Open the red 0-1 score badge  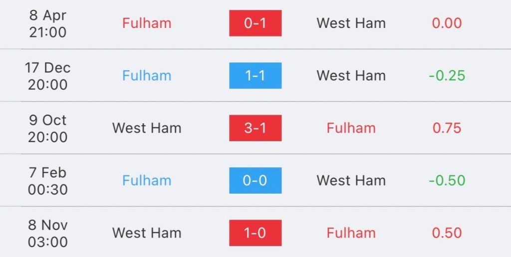click(x=255, y=23)
